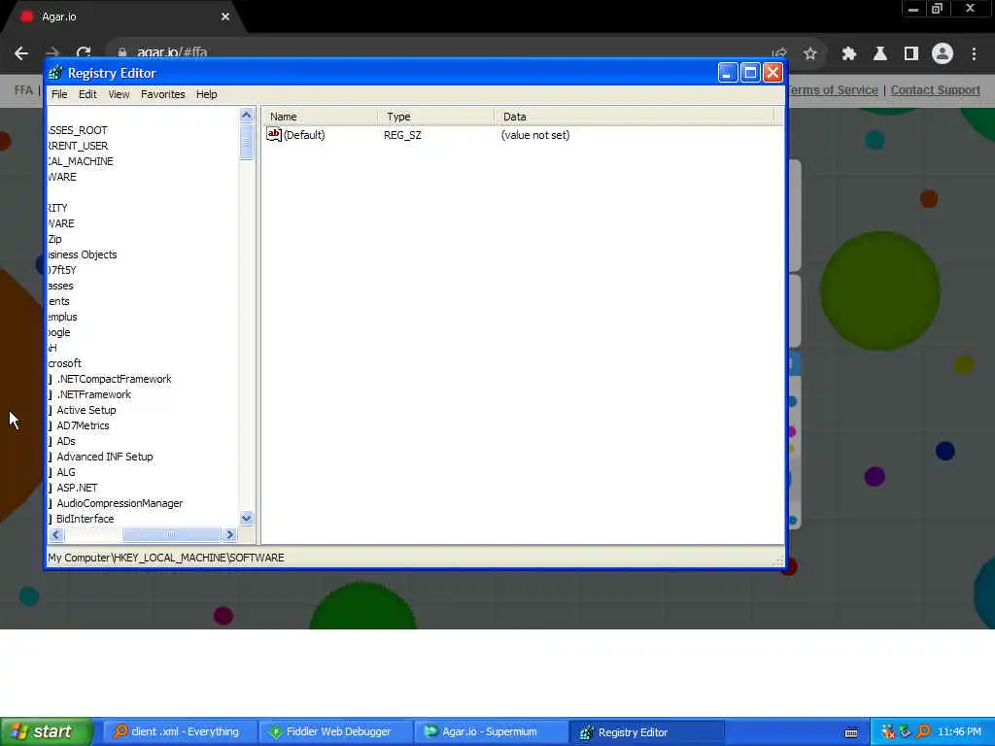Select the AD7Metrics key
This screenshot has height=746, width=995.
84,425
